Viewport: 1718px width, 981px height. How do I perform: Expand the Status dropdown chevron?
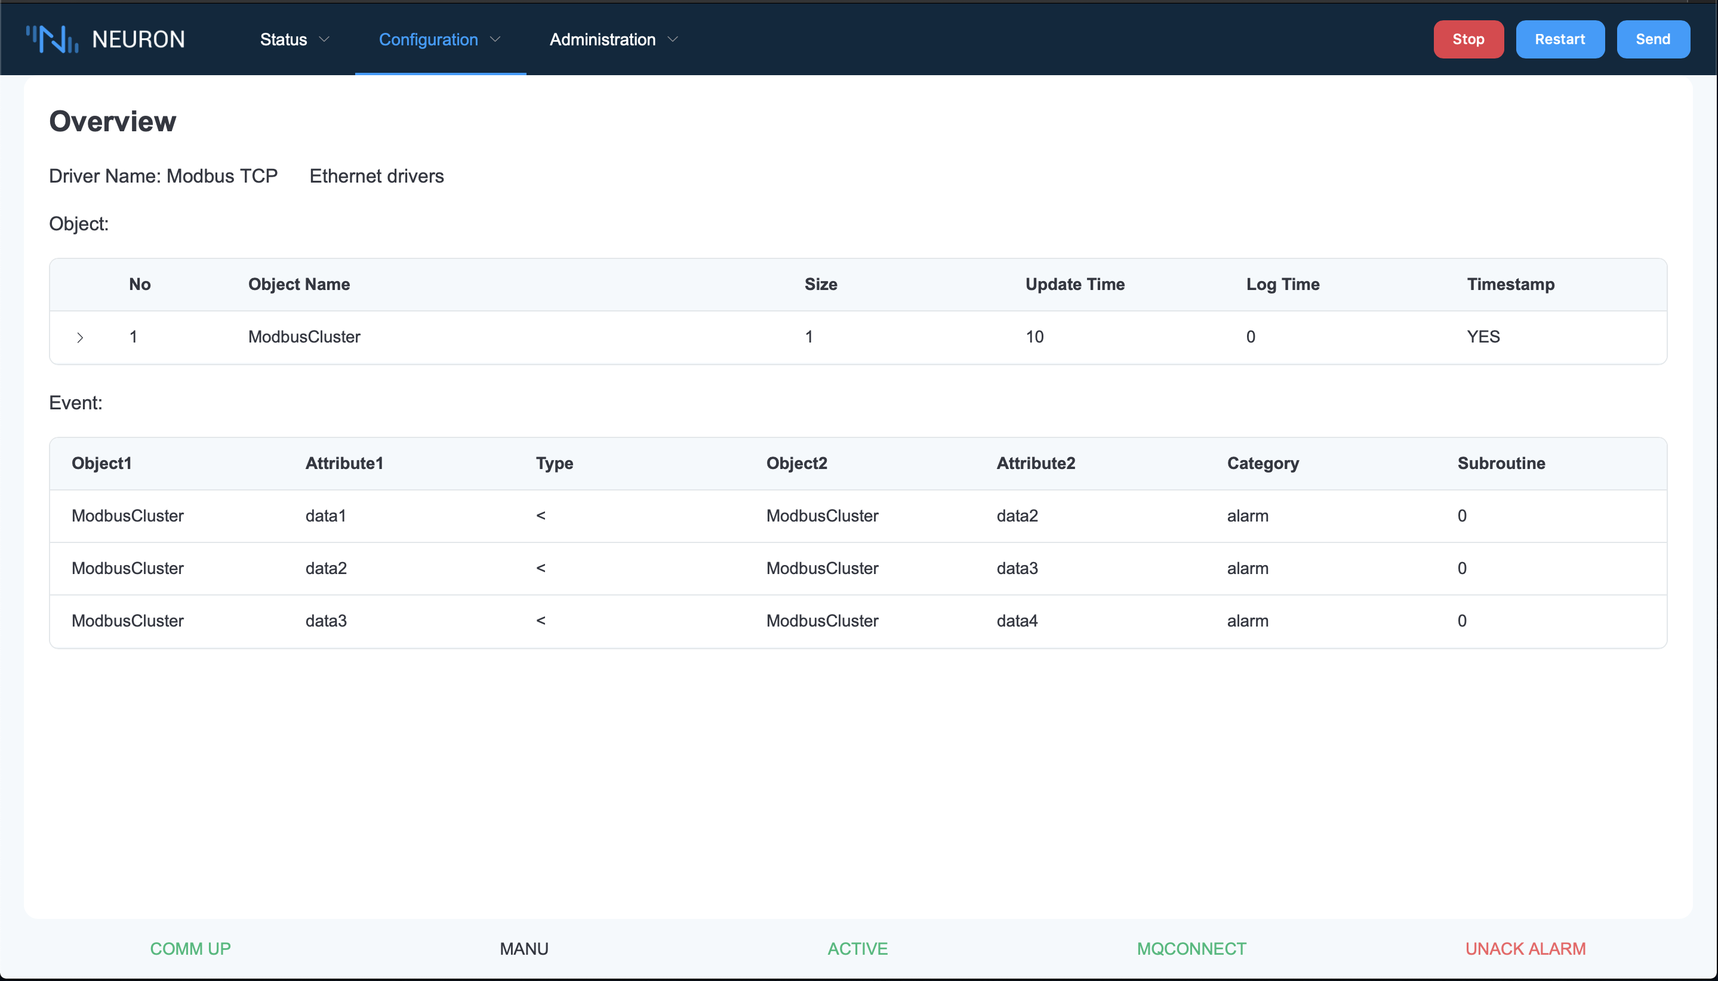[x=324, y=40]
